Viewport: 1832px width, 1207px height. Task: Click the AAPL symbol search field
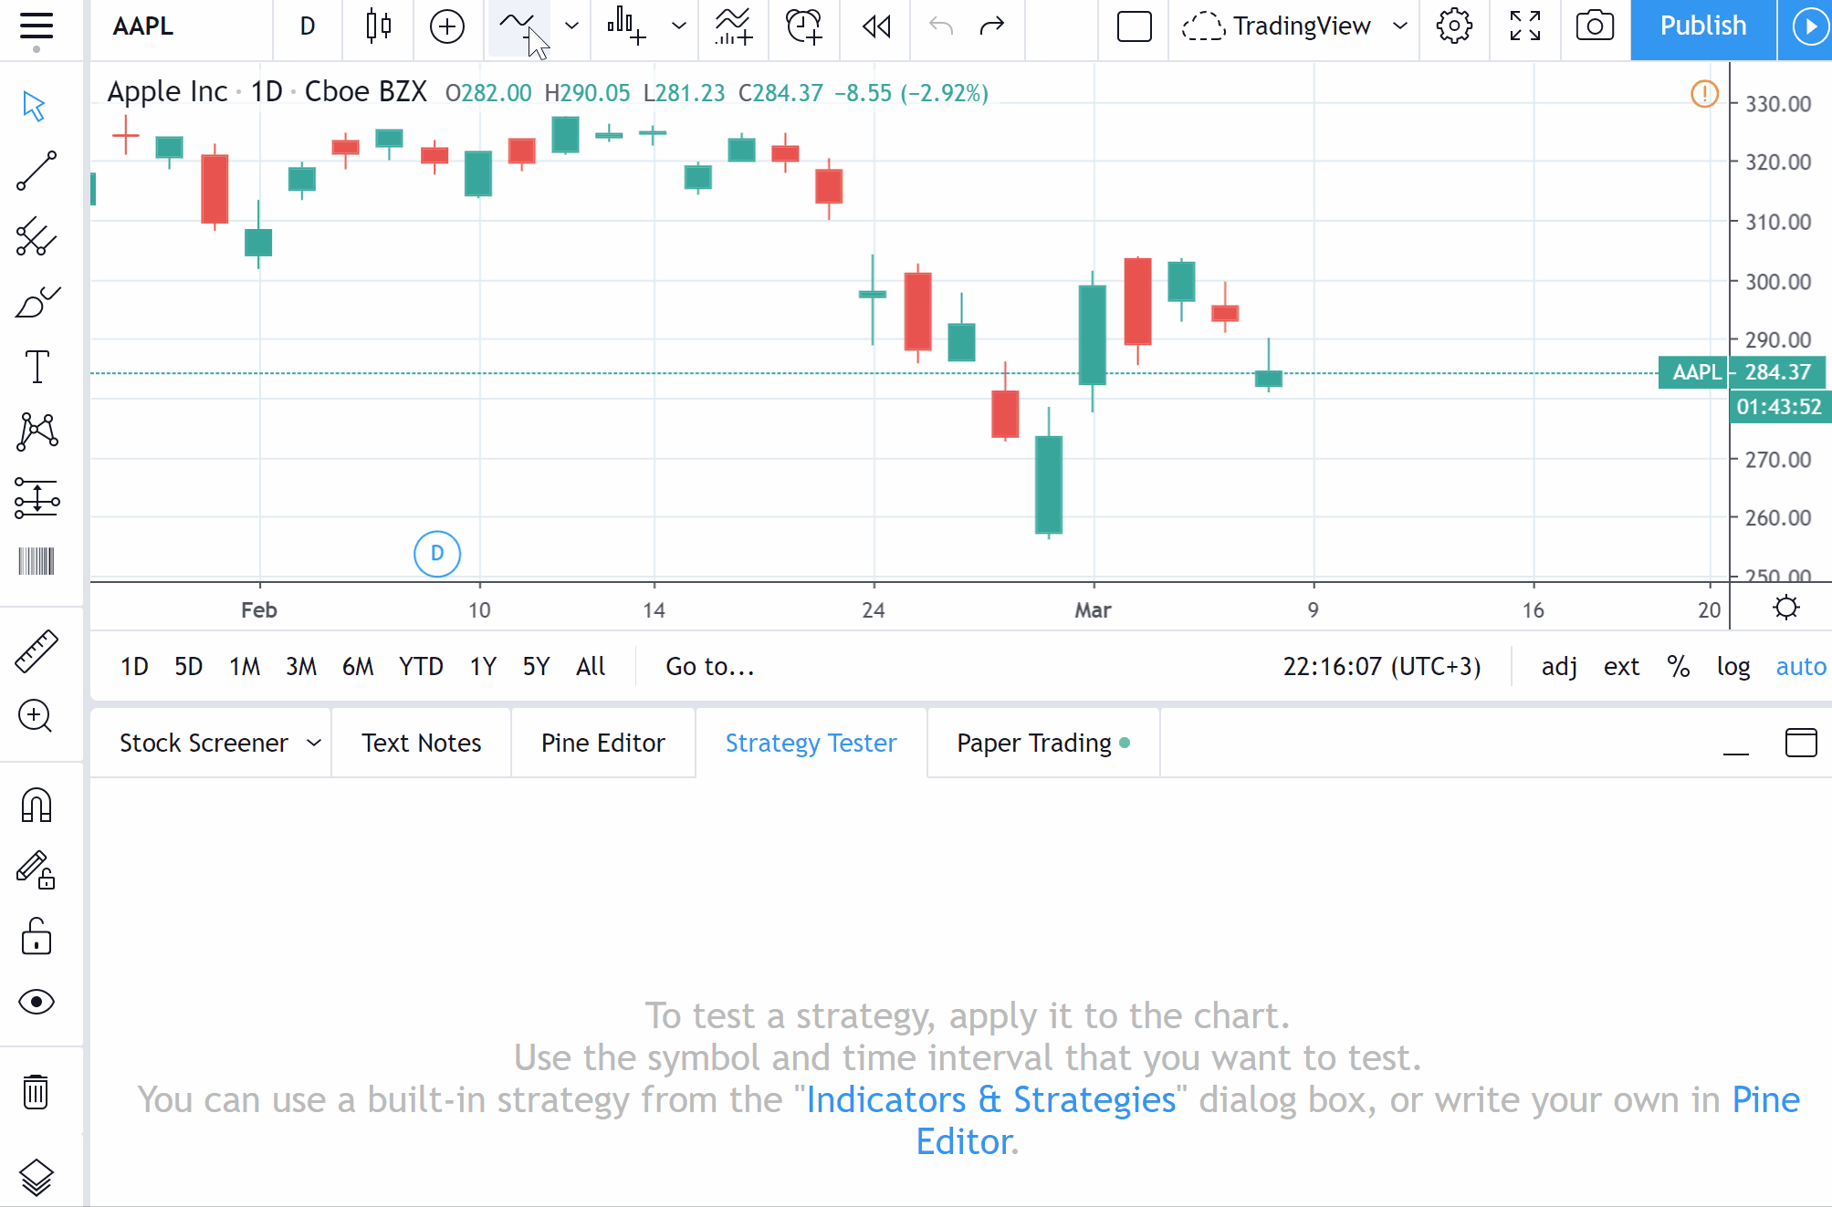click(143, 26)
